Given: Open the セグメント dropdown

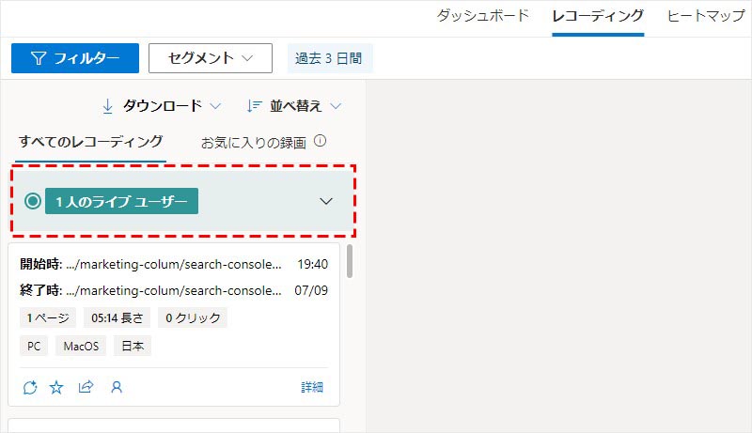Looking at the screenshot, I should [210, 58].
